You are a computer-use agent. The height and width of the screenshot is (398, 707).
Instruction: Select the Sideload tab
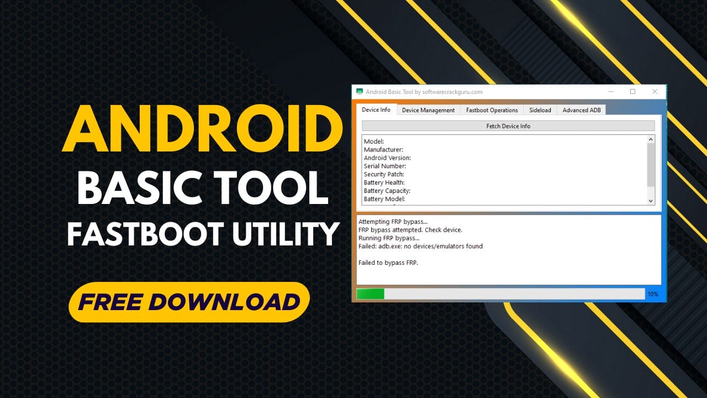540,110
